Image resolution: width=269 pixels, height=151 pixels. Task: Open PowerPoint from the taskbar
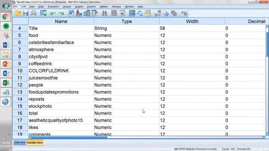(x=6, y=64)
